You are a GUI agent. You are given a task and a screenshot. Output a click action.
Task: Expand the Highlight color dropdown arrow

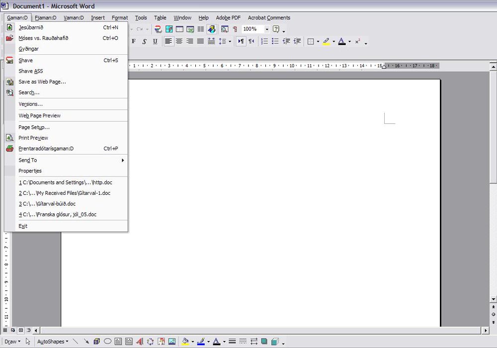tap(333, 42)
